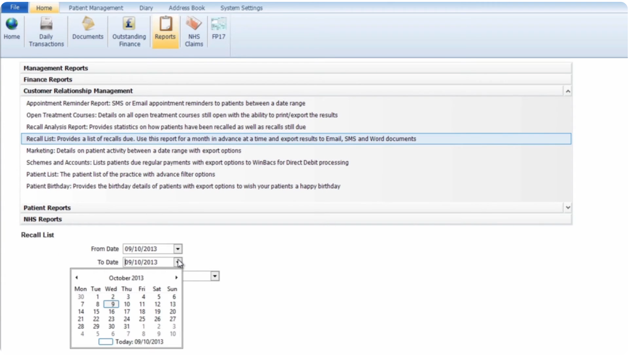Go to previous month in calendar

point(76,277)
